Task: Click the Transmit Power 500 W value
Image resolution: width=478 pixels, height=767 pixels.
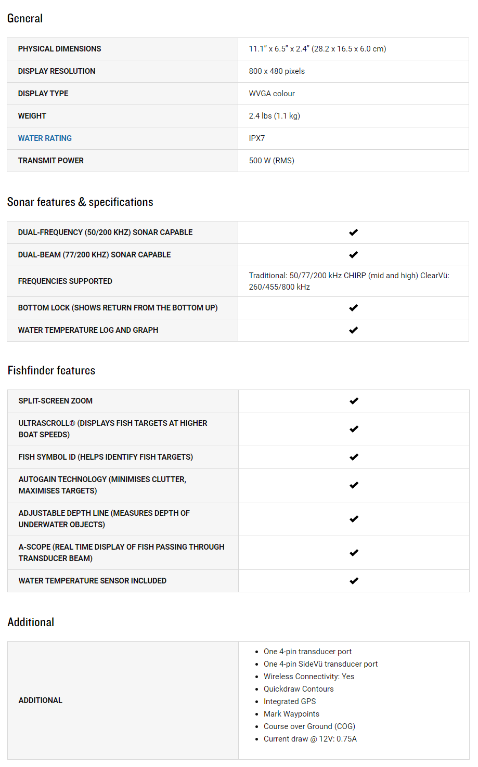Action: point(272,161)
